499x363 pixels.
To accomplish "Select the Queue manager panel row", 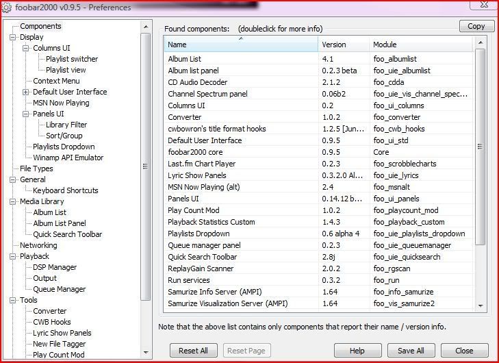I will click(318, 245).
